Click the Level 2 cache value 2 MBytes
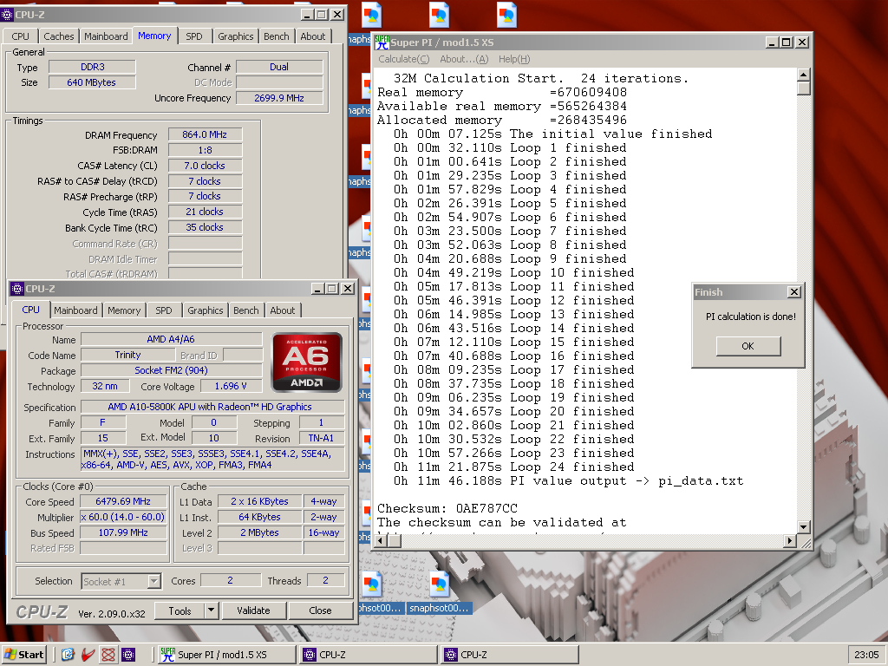Screen dimensions: 888x666 coord(259,533)
